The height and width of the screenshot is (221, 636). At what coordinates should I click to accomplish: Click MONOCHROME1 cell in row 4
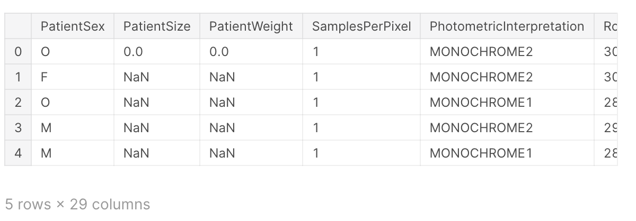pyautogui.click(x=481, y=153)
